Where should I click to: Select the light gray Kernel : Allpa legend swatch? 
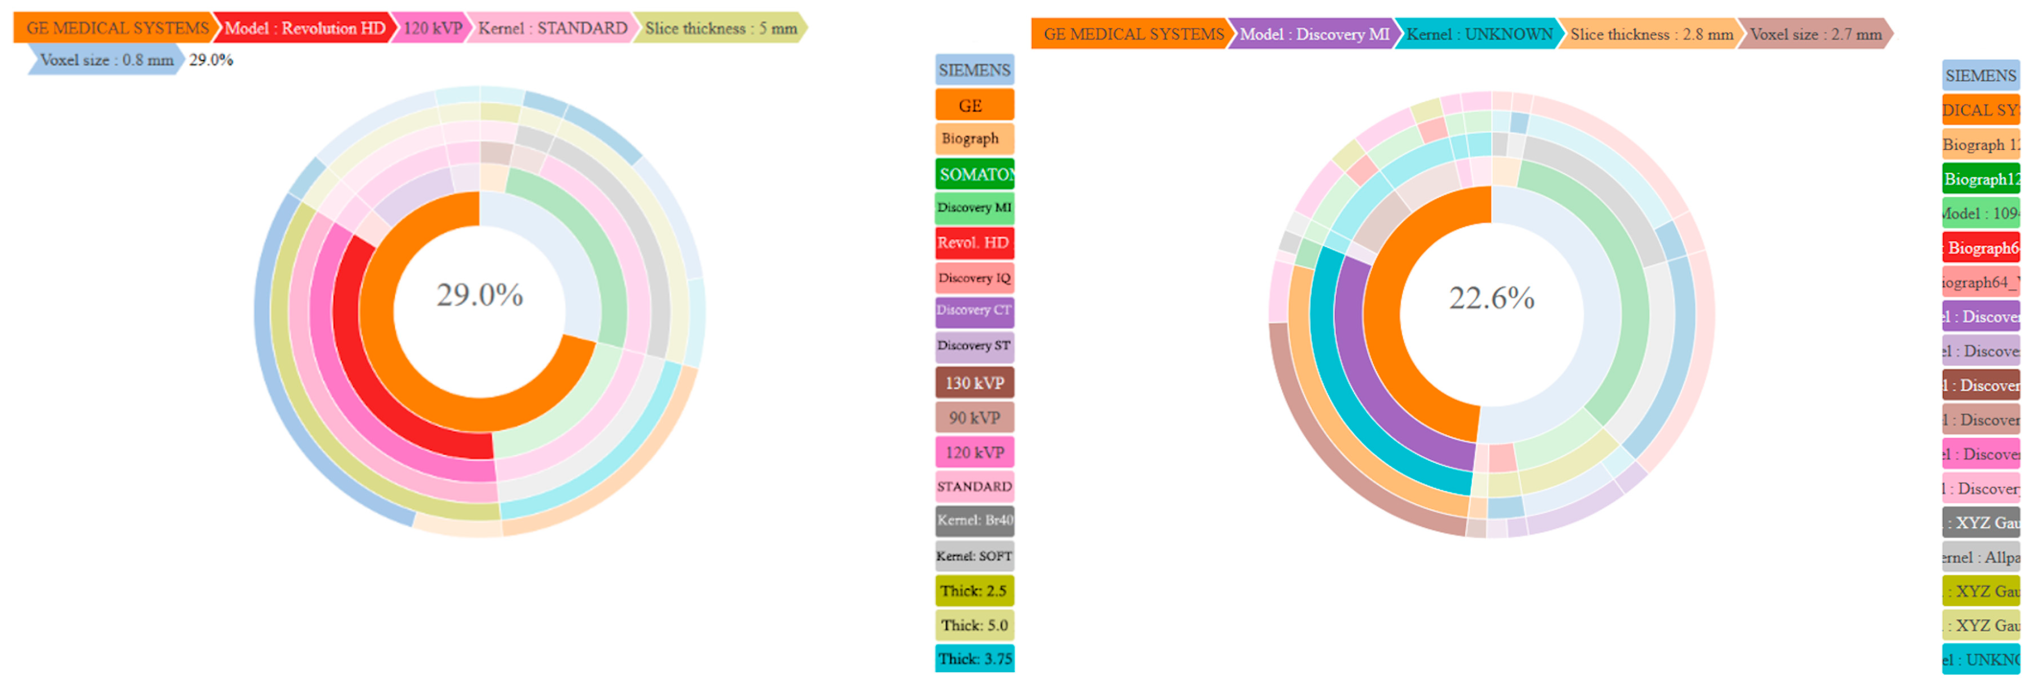point(1981,557)
